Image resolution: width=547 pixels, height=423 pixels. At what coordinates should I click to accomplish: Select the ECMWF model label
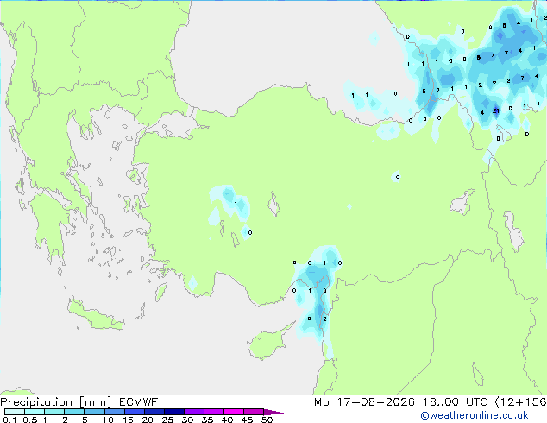(139, 402)
